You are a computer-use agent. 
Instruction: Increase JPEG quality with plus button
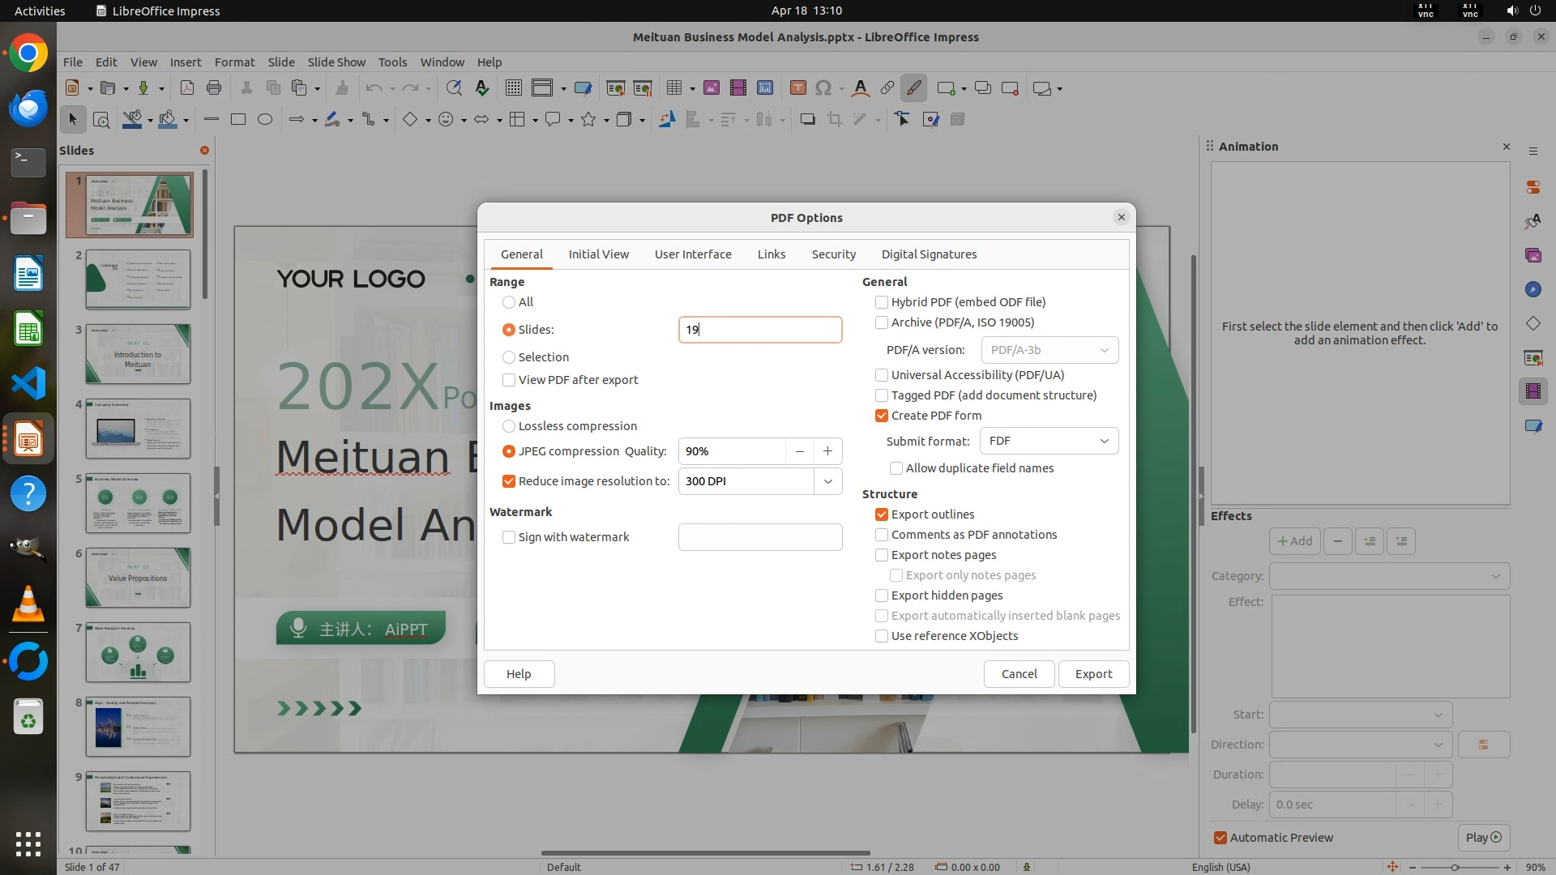pyautogui.click(x=827, y=451)
